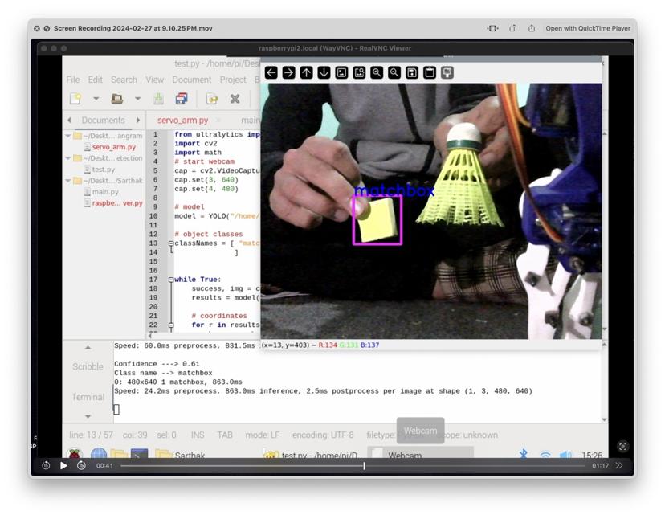Save all open files in Geany
Screen dimensions: 665x515
[182, 98]
